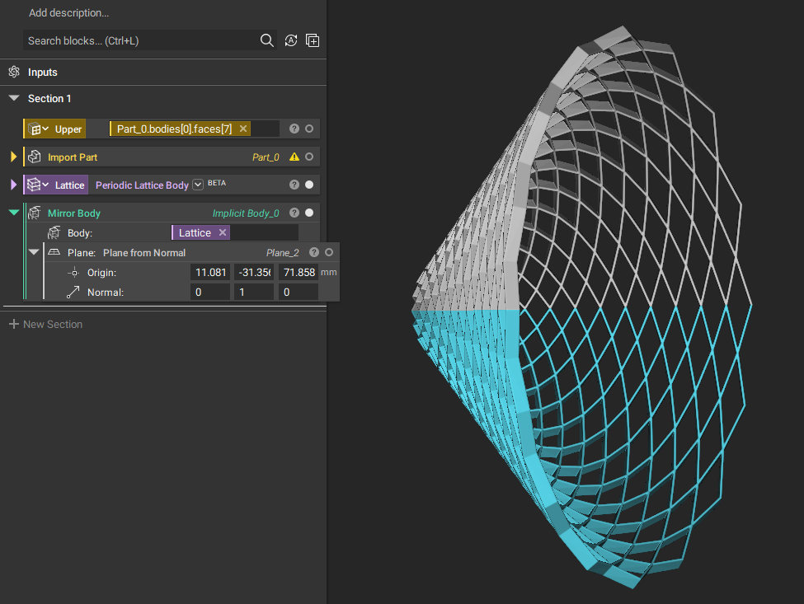
Task: Collapse the Mirror Body block
Action: pos(14,212)
